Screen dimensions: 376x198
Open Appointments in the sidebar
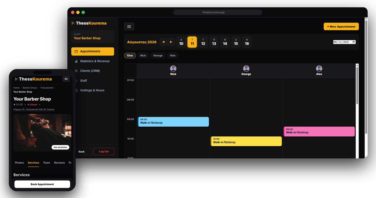coord(93,52)
